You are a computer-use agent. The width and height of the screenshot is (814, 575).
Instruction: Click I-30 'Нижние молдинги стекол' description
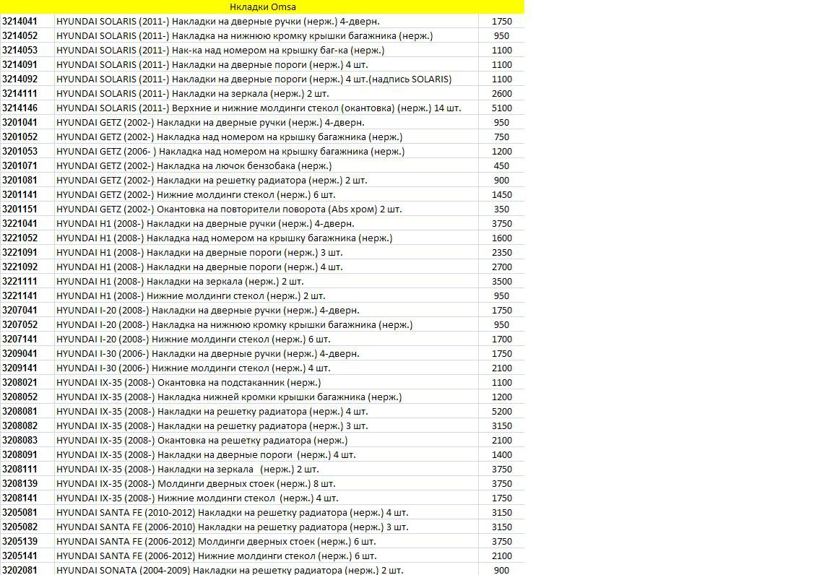click(x=193, y=368)
